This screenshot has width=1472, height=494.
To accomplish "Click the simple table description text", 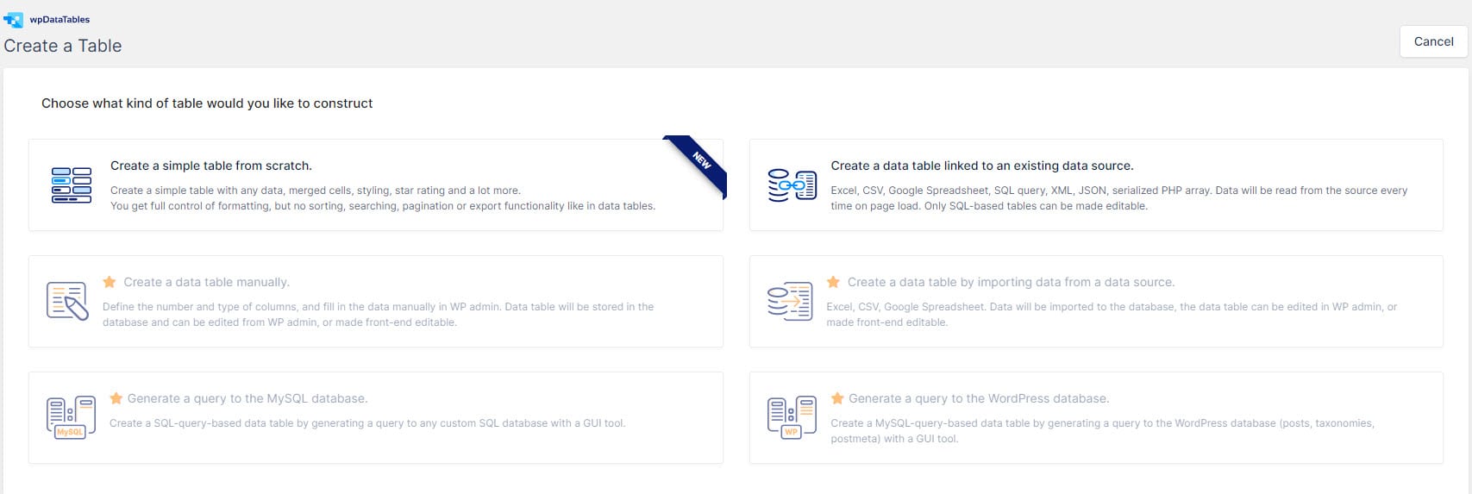I will click(x=382, y=198).
